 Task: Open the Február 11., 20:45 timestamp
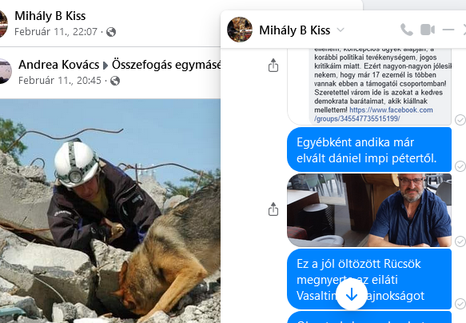(60, 81)
